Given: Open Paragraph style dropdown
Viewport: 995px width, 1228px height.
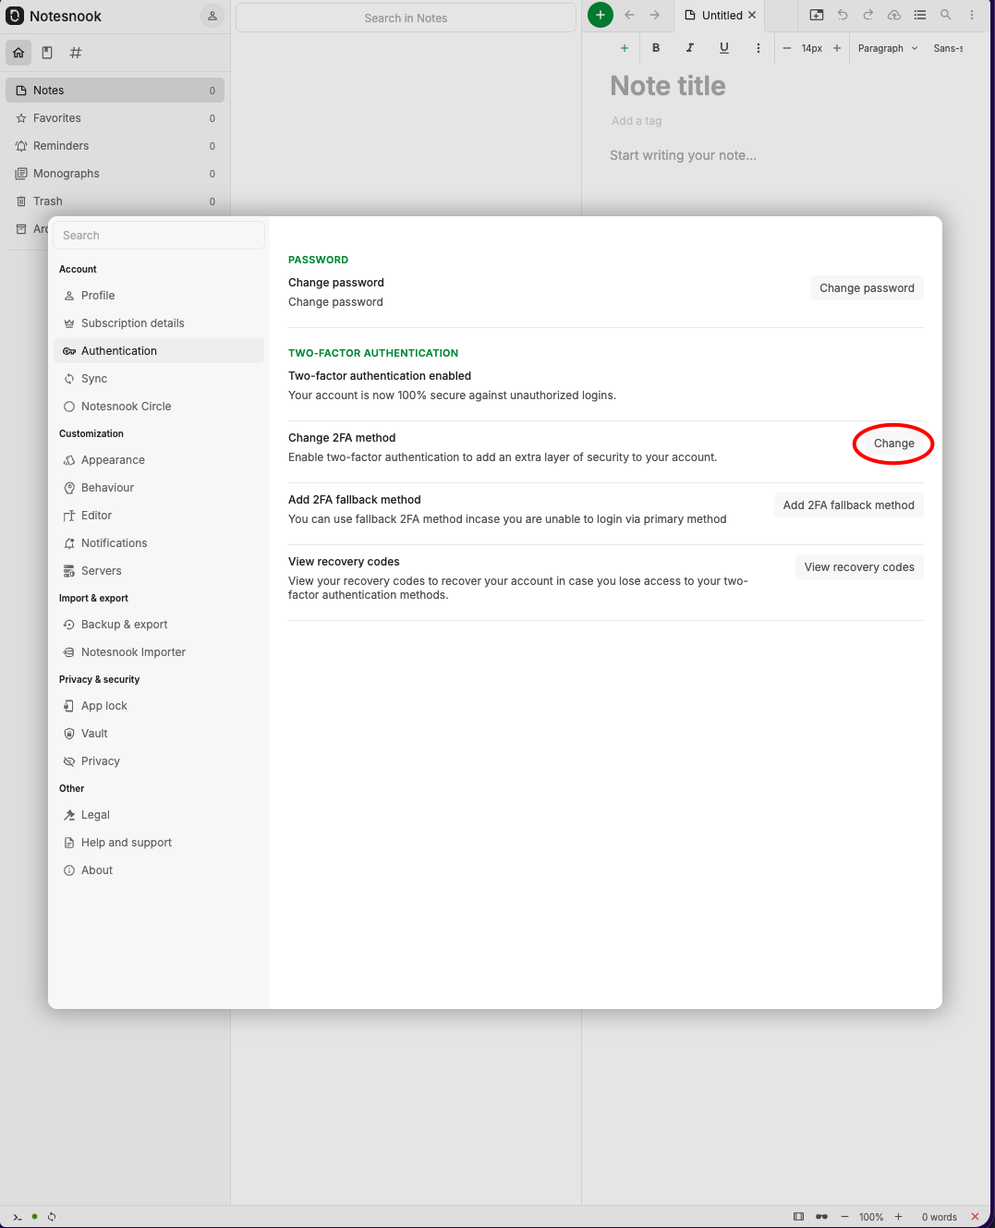Looking at the screenshot, I should pos(888,48).
